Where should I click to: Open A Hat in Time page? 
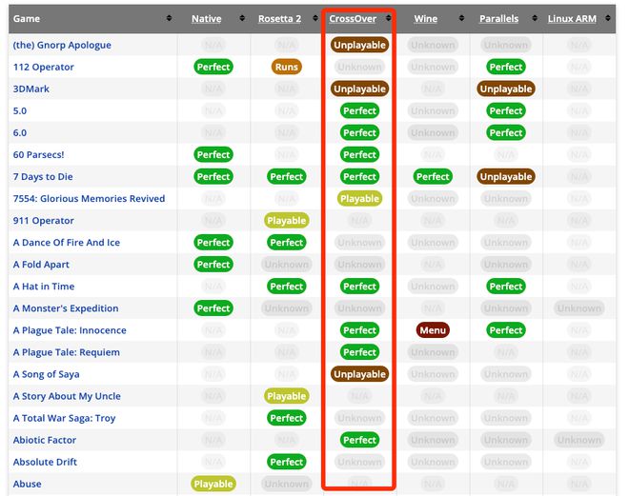point(44,287)
